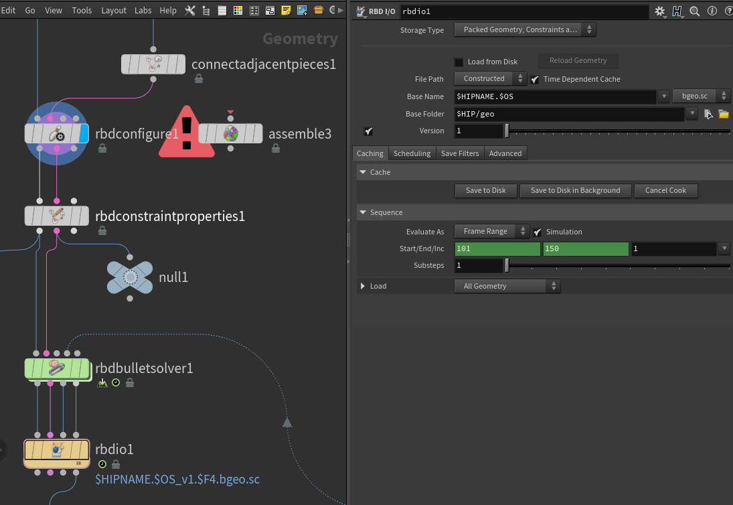
Task: Toggle the Time Dependent Cache checkbox
Action: (x=535, y=79)
